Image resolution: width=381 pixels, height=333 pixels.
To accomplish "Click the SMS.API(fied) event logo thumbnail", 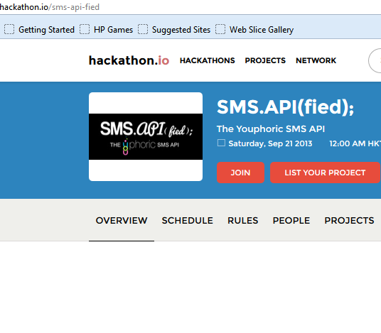I will point(146,136).
